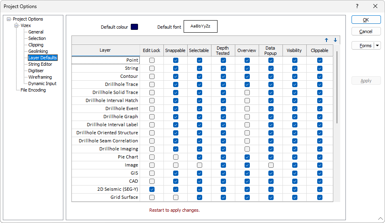This screenshot has height=223, width=385.
Task: Open the Digitiser options page
Action: click(36, 71)
